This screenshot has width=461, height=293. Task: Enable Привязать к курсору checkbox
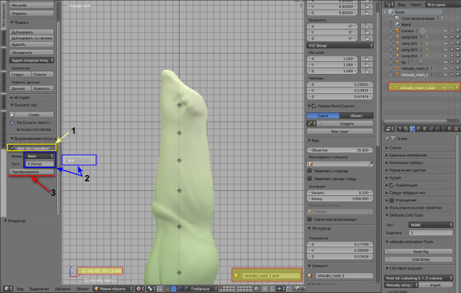click(x=309, y=171)
